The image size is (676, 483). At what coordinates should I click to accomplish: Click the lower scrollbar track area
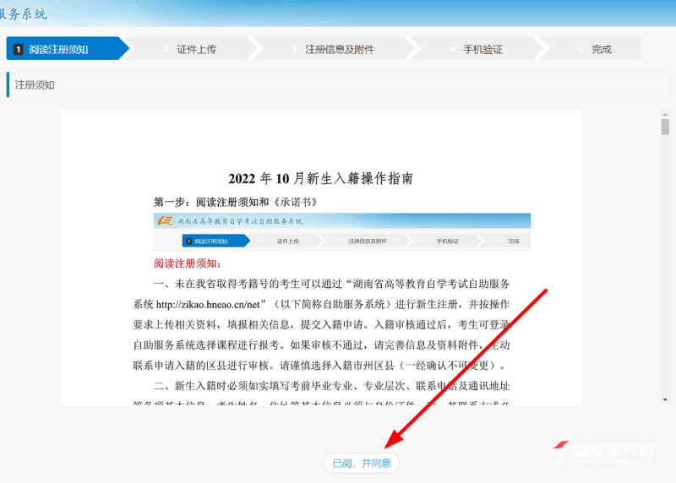pos(665,338)
